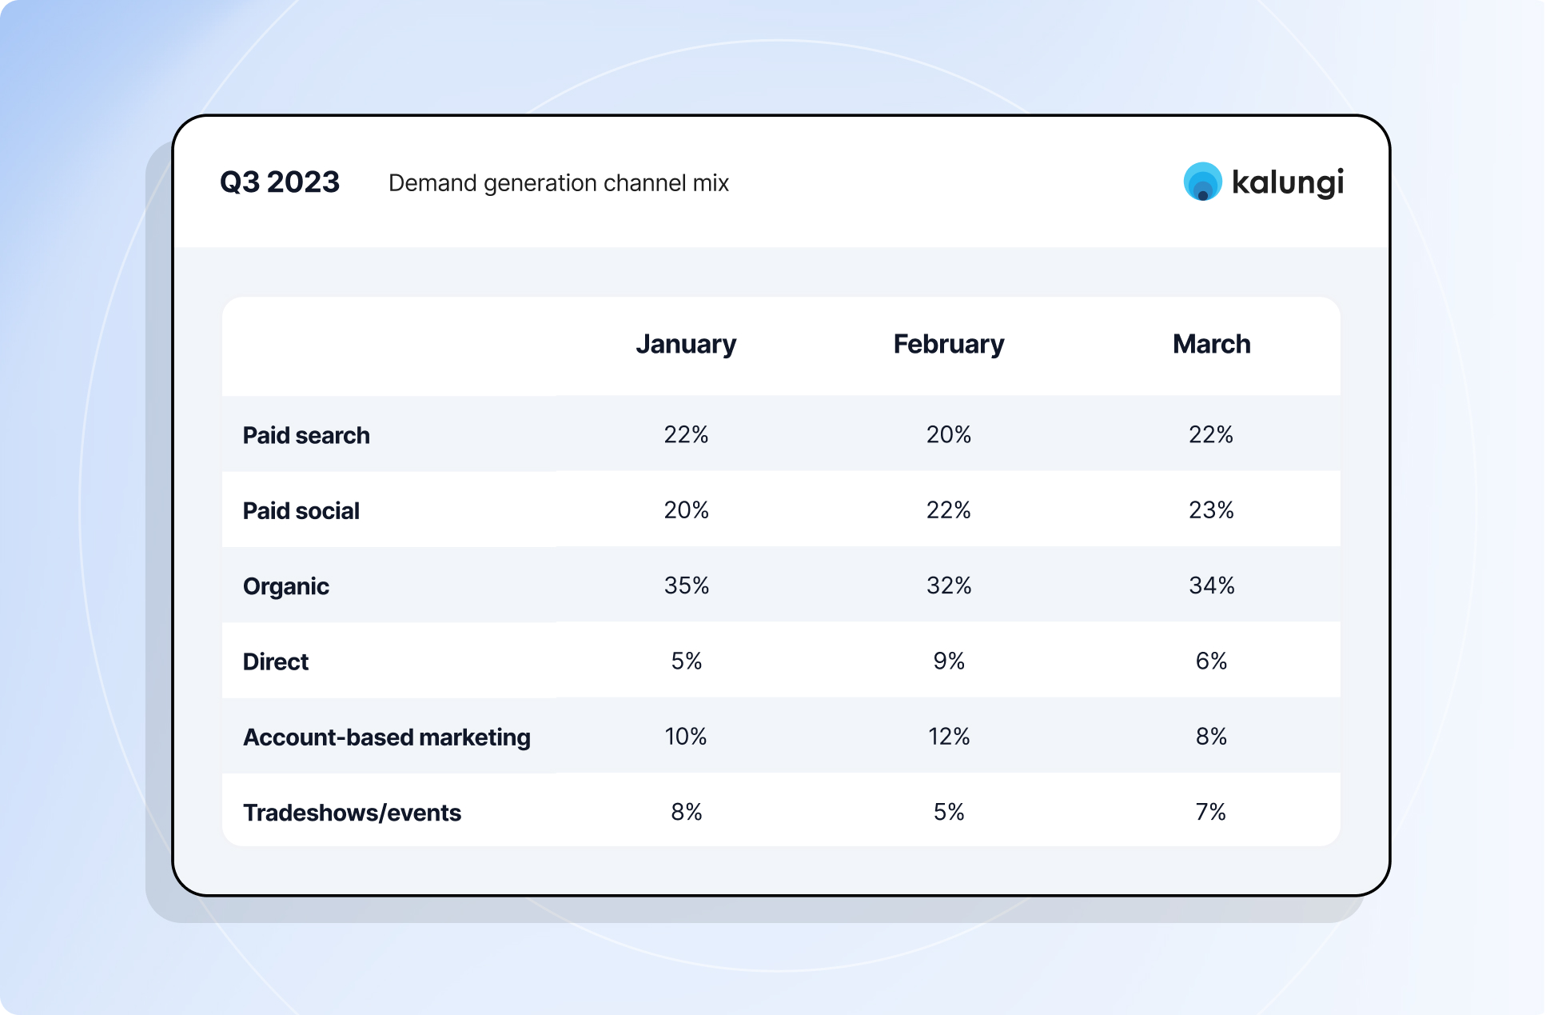Click Account-based marketing's February value 12%
The image size is (1554, 1015).
click(948, 736)
